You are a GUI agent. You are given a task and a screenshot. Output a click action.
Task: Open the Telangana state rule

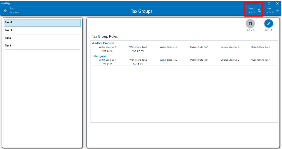(99, 56)
